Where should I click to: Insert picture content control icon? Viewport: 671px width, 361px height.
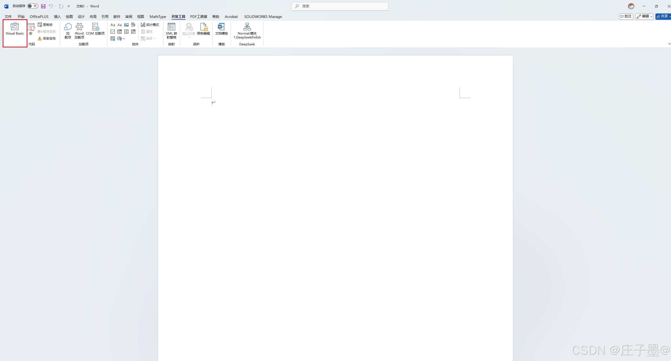coord(126,25)
